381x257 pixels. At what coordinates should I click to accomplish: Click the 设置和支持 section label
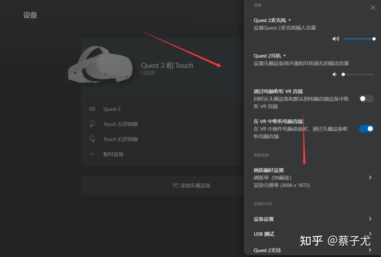263,204
